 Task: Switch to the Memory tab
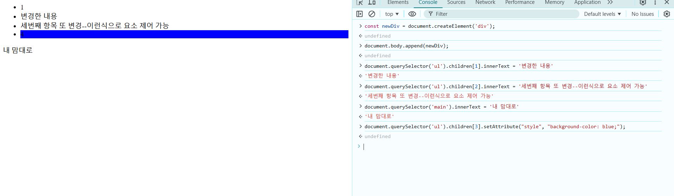click(x=554, y=2)
